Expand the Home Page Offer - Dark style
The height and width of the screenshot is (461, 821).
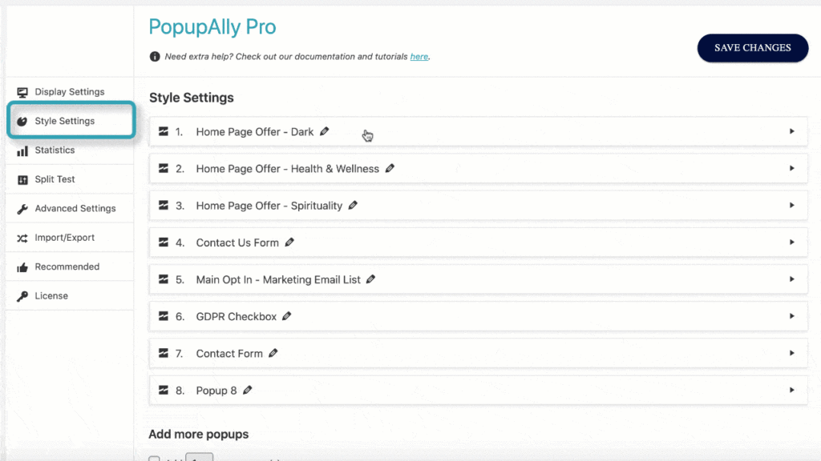coord(791,131)
